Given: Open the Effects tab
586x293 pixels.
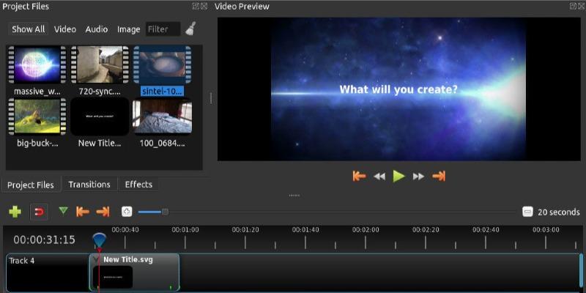Looking at the screenshot, I should pos(138,185).
